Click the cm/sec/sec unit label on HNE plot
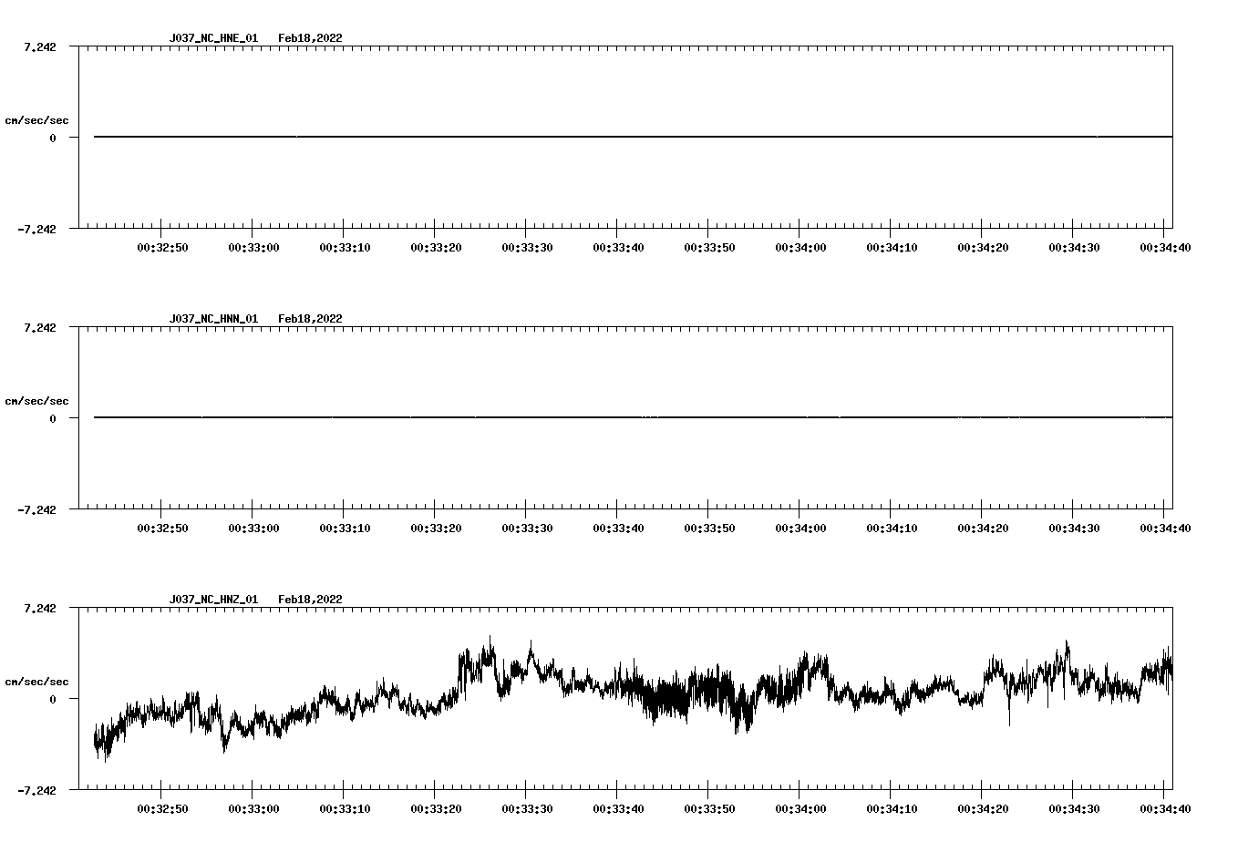The width and height of the screenshot is (1238, 842). (x=36, y=120)
